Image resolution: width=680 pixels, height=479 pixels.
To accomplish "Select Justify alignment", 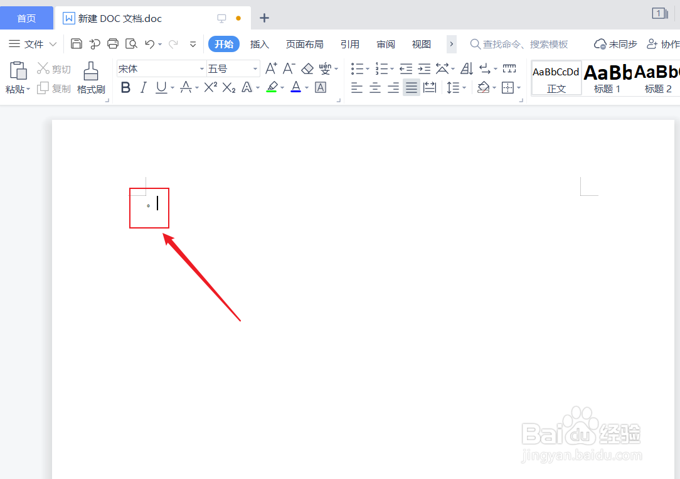I will tap(411, 88).
